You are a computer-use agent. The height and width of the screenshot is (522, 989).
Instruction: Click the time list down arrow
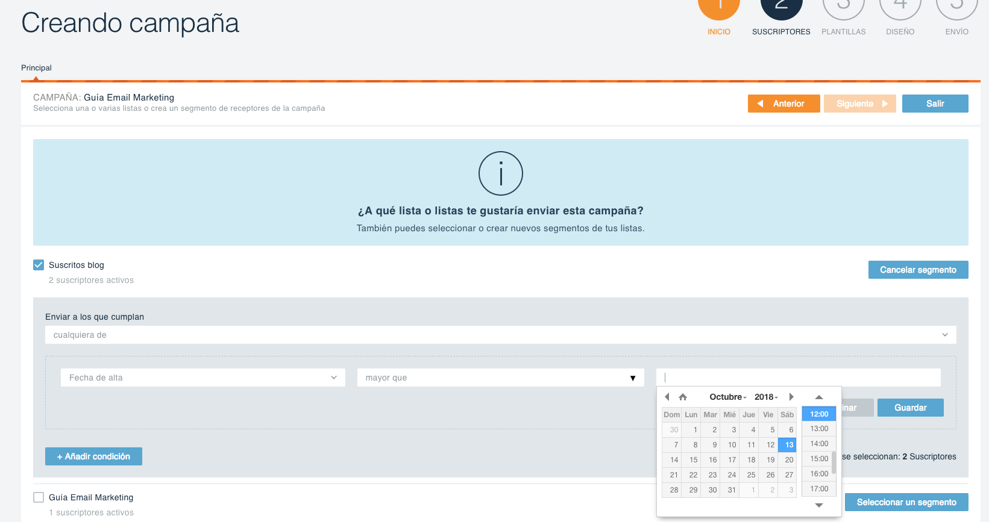point(819,505)
